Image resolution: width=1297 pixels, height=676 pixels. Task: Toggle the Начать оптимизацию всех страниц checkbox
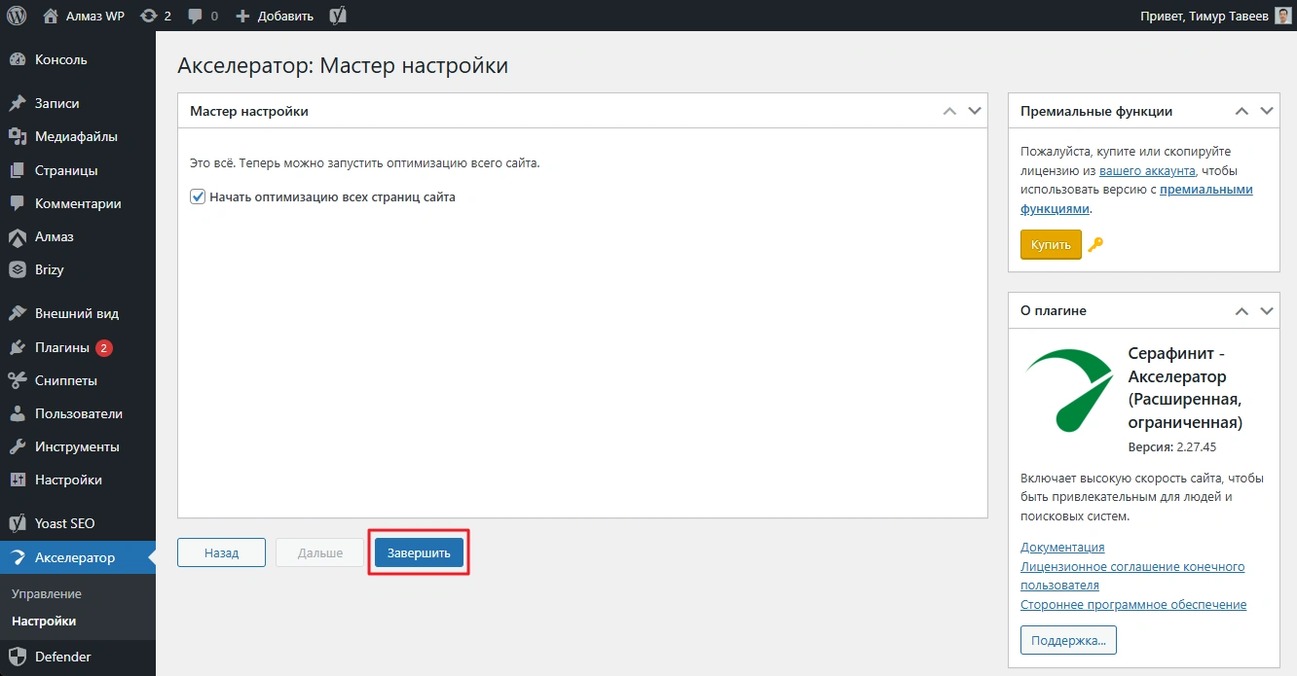(198, 196)
